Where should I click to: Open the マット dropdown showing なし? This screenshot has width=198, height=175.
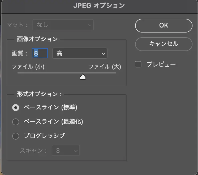pyautogui.click(x=63, y=25)
